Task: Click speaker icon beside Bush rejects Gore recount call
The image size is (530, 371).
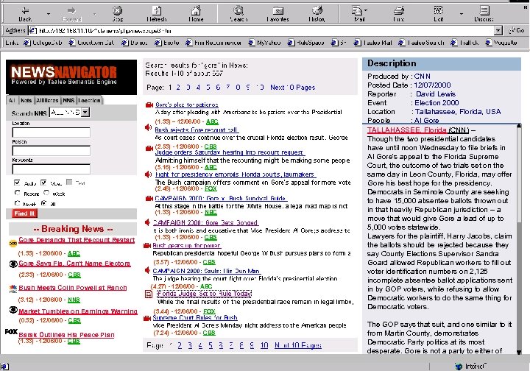Action: pyautogui.click(x=148, y=127)
